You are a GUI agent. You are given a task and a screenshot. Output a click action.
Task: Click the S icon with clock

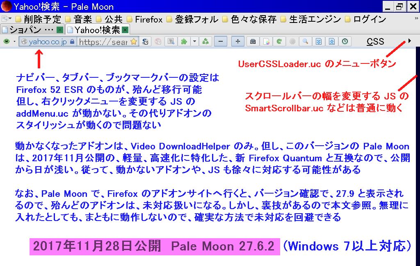click(x=145, y=41)
